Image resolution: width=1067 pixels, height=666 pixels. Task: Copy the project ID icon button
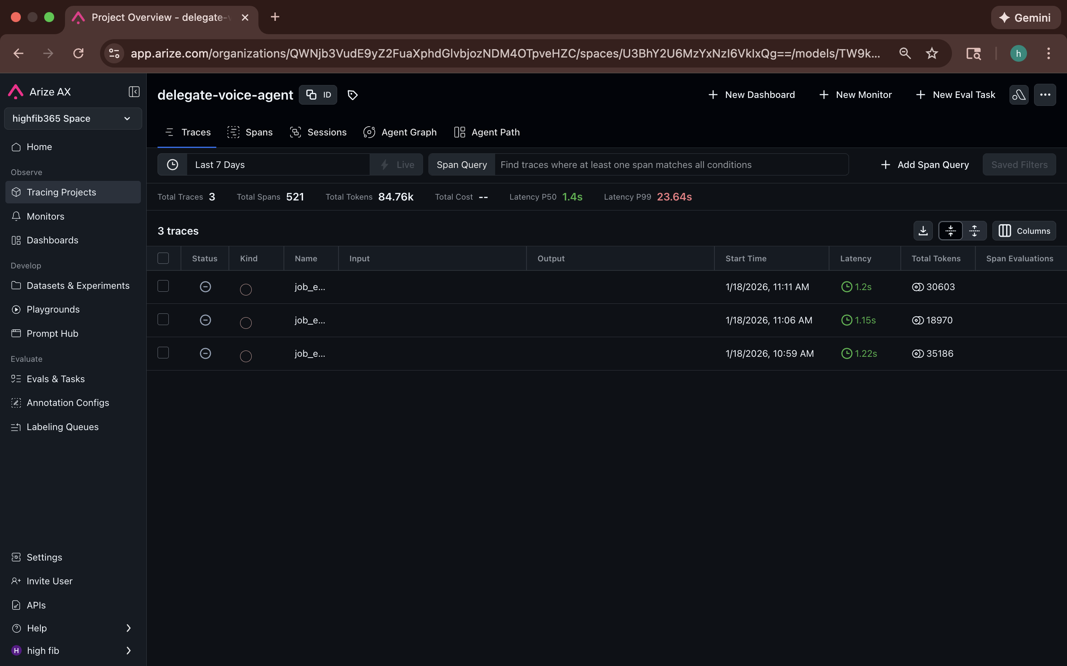318,95
